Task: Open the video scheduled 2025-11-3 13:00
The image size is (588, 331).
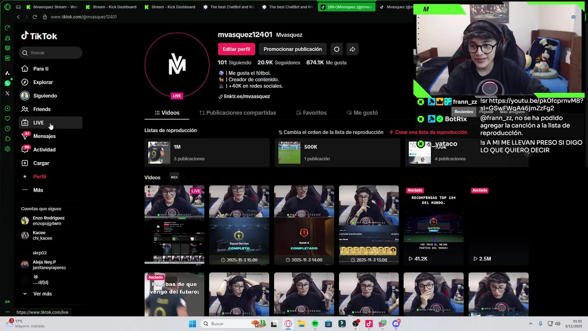Action: (369, 225)
